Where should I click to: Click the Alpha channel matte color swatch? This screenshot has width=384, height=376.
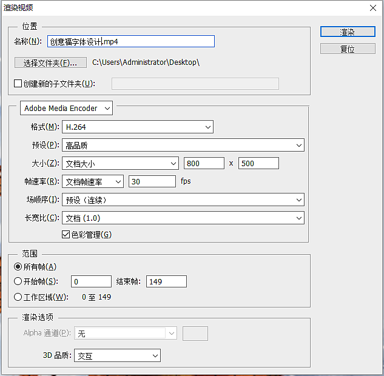pos(195,334)
